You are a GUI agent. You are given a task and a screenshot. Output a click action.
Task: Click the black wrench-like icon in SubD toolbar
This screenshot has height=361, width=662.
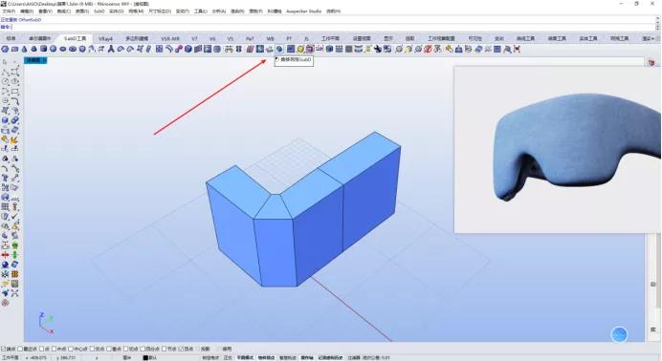[378, 50]
